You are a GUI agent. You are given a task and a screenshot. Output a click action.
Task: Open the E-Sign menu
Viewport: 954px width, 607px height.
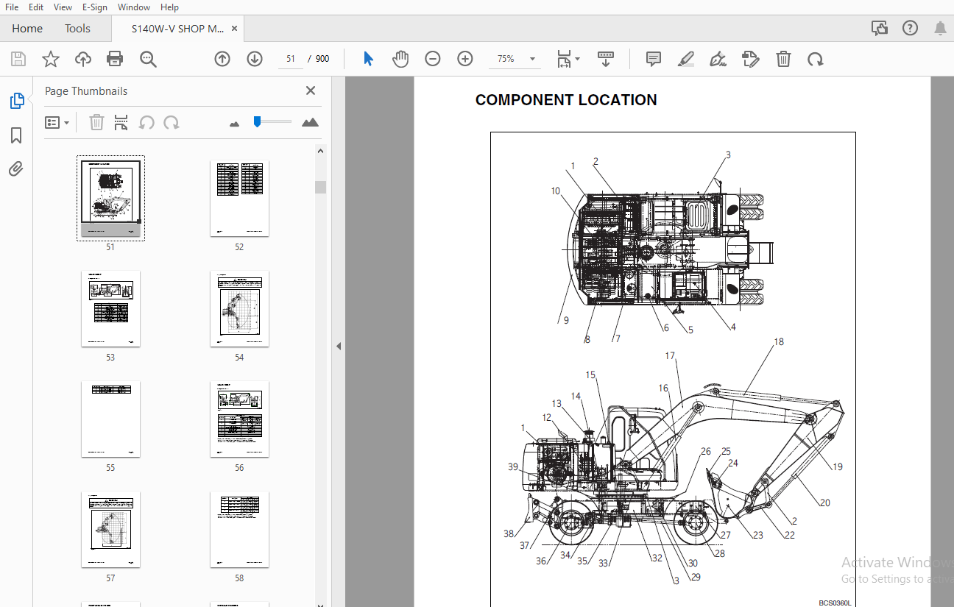pos(94,7)
